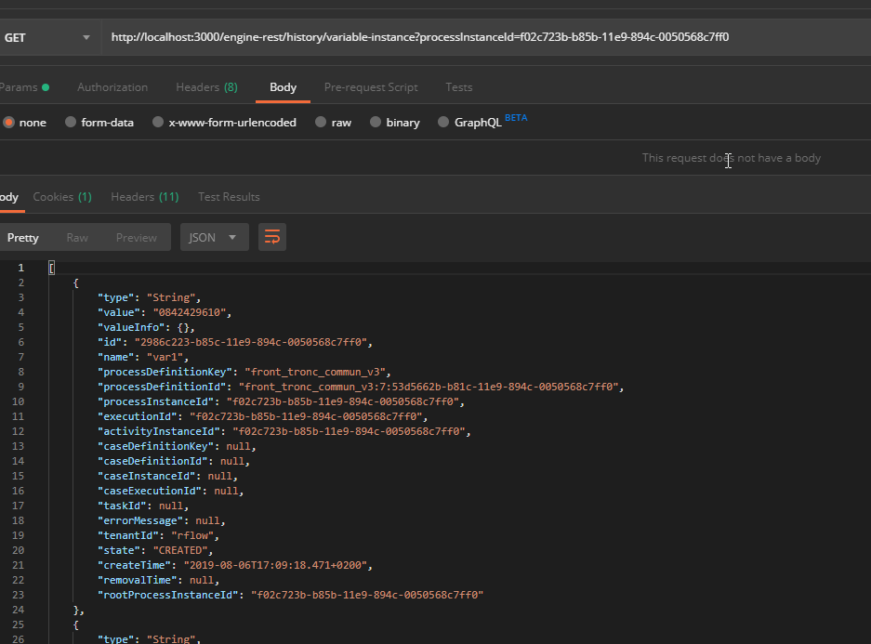Open the response Cookies (1) tab

coord(62,197)
